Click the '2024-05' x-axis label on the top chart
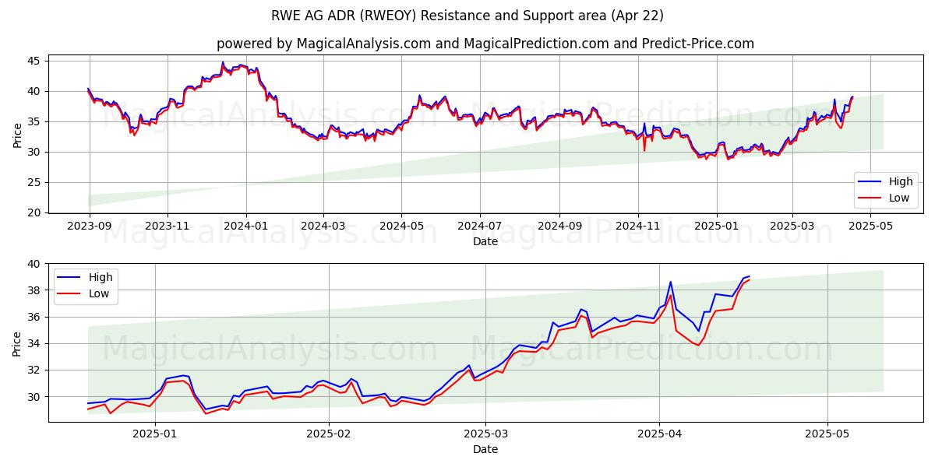The height and width of the screenshot is (467, 935). [x=401, y=226]
